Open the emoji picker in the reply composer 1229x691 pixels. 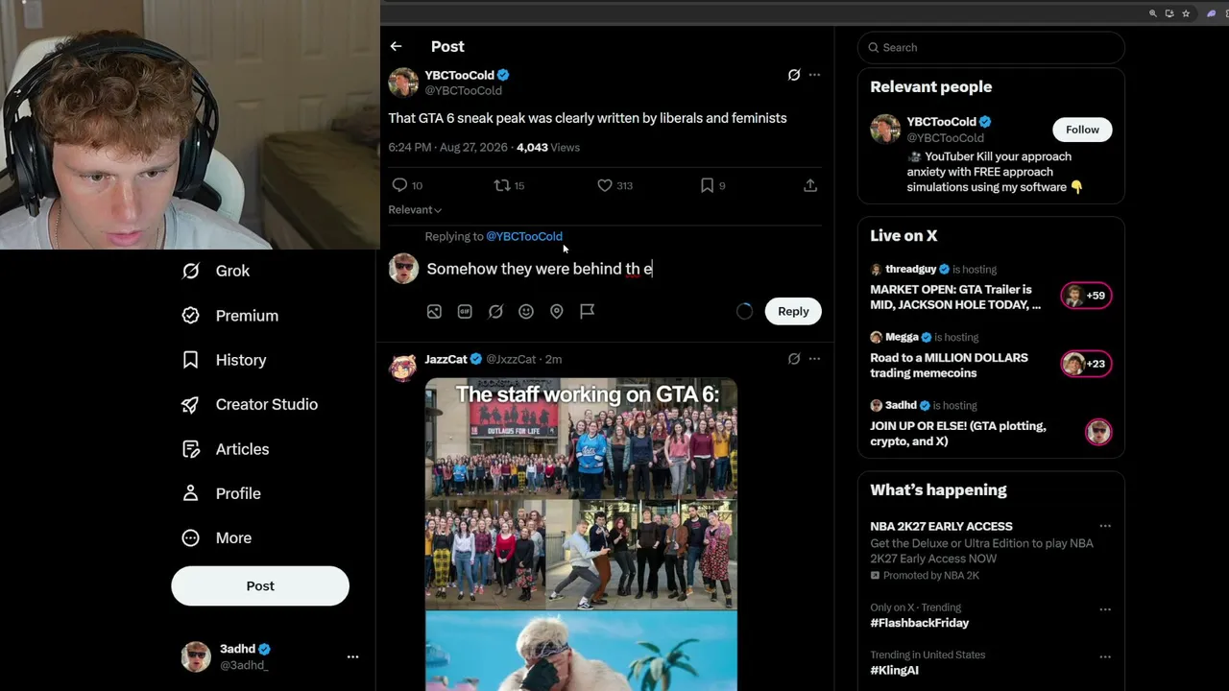pyautogui.click(x=526, y=311)
